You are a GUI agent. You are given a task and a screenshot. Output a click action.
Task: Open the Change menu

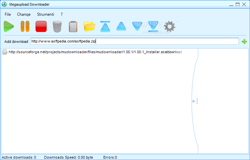coord(24,14)
